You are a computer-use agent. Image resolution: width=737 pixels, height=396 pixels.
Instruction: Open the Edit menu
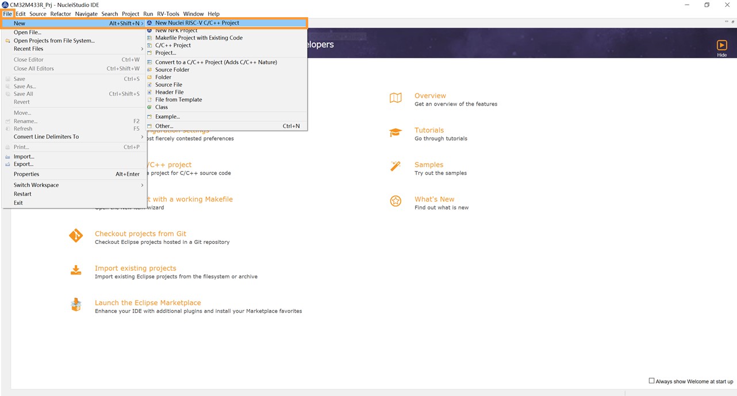coord(21,14)
